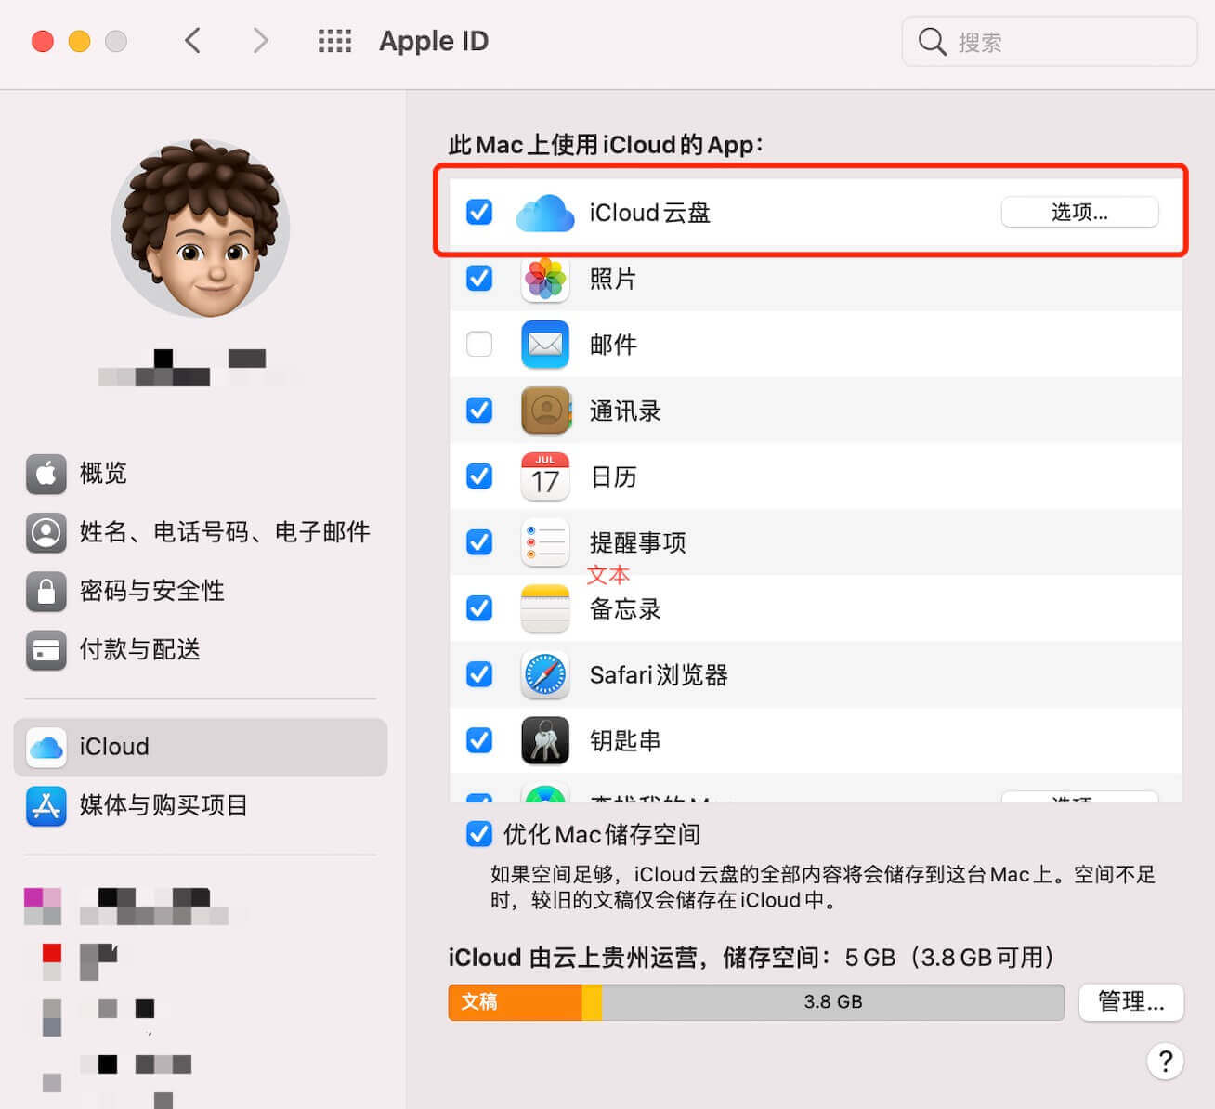Viewport: 1215px width, 1109px height.
Task: Uncheck the 日历 checkbox
Action: pyautogui.click(x=479, y=476)
